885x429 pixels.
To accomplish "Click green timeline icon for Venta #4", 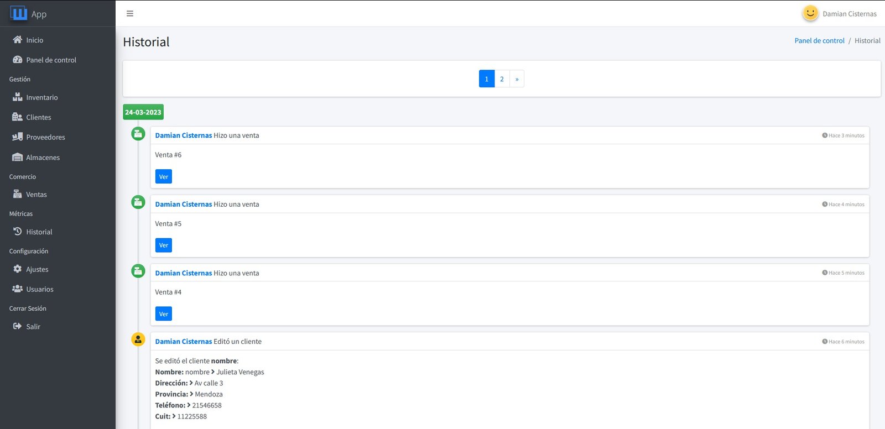I will pyautogui.click(x=138, y=271).
